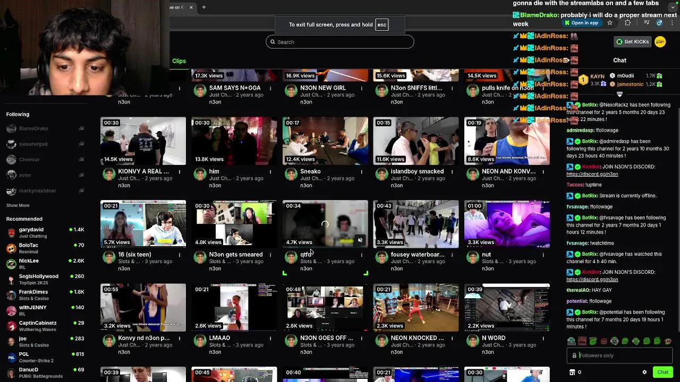Expand the gift leaderboard below jamestonic
680x382 pixels.
pyautogui.click(x=619, y=94)
